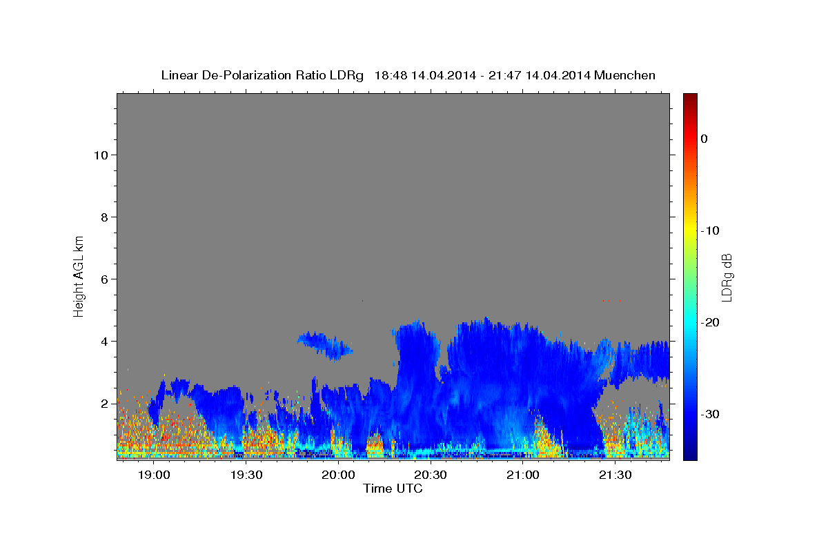Click the yellow band of the colorbar

690,228
